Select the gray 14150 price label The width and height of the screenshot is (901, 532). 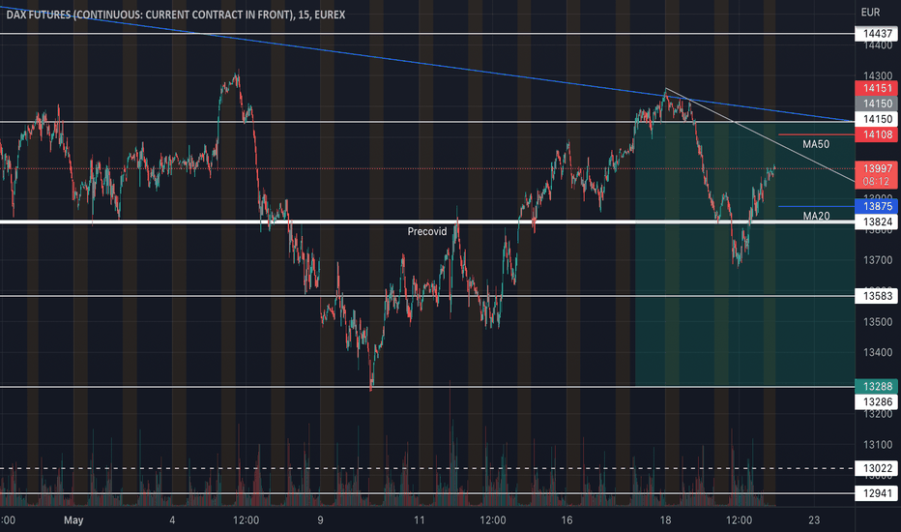pyautogui.click(x=877, y=103)
